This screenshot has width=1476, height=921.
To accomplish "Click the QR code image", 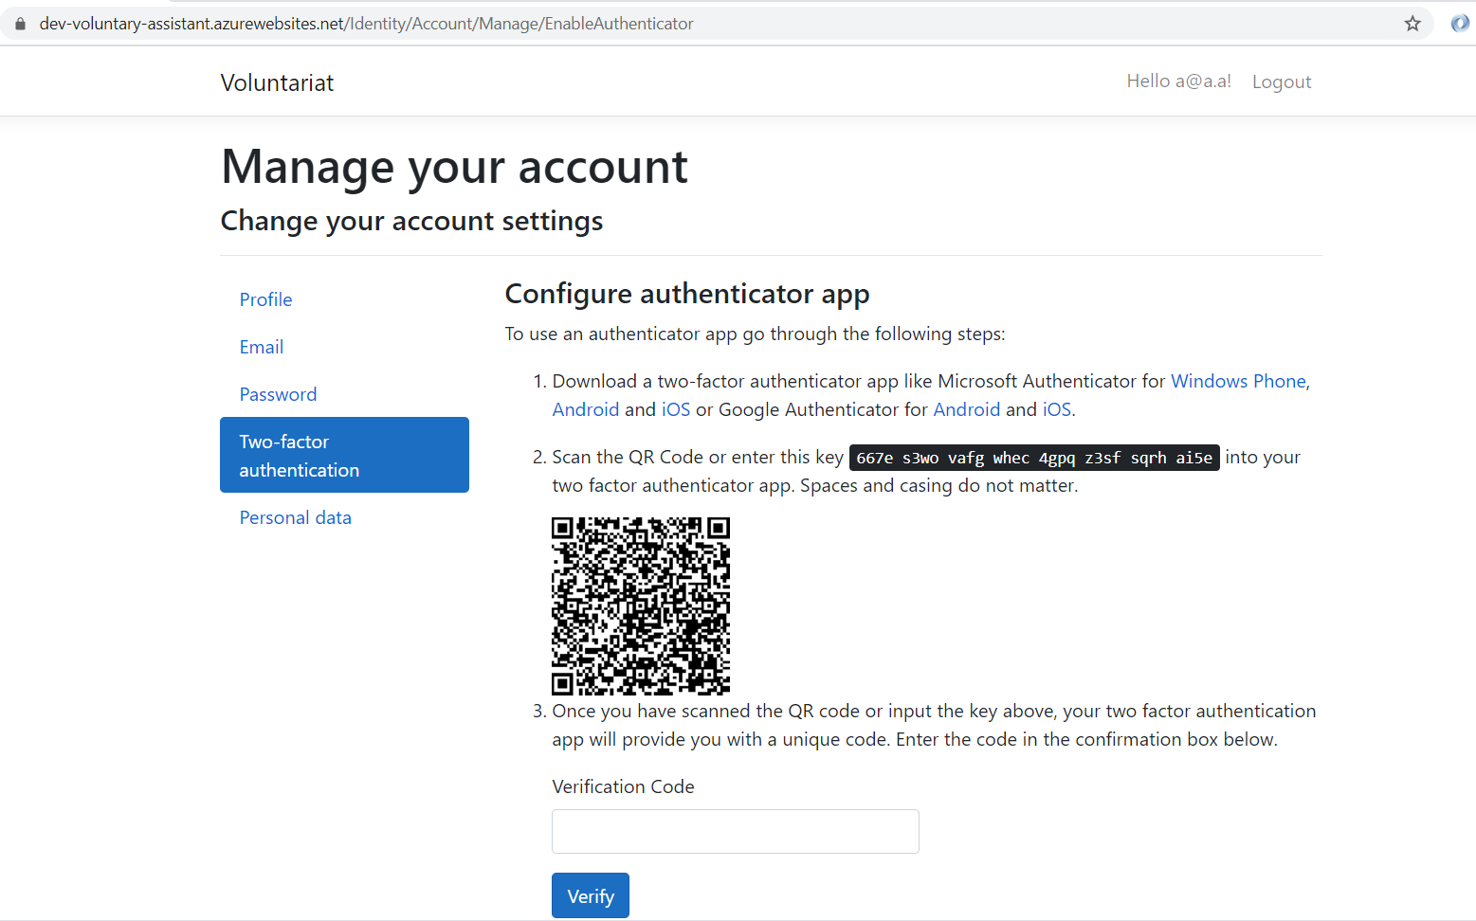I will tap(641, 605).
